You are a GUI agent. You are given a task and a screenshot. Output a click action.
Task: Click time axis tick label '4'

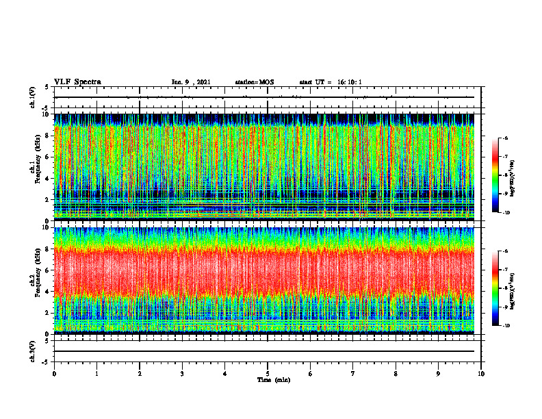pyautogui.click(x=225, y=374)
